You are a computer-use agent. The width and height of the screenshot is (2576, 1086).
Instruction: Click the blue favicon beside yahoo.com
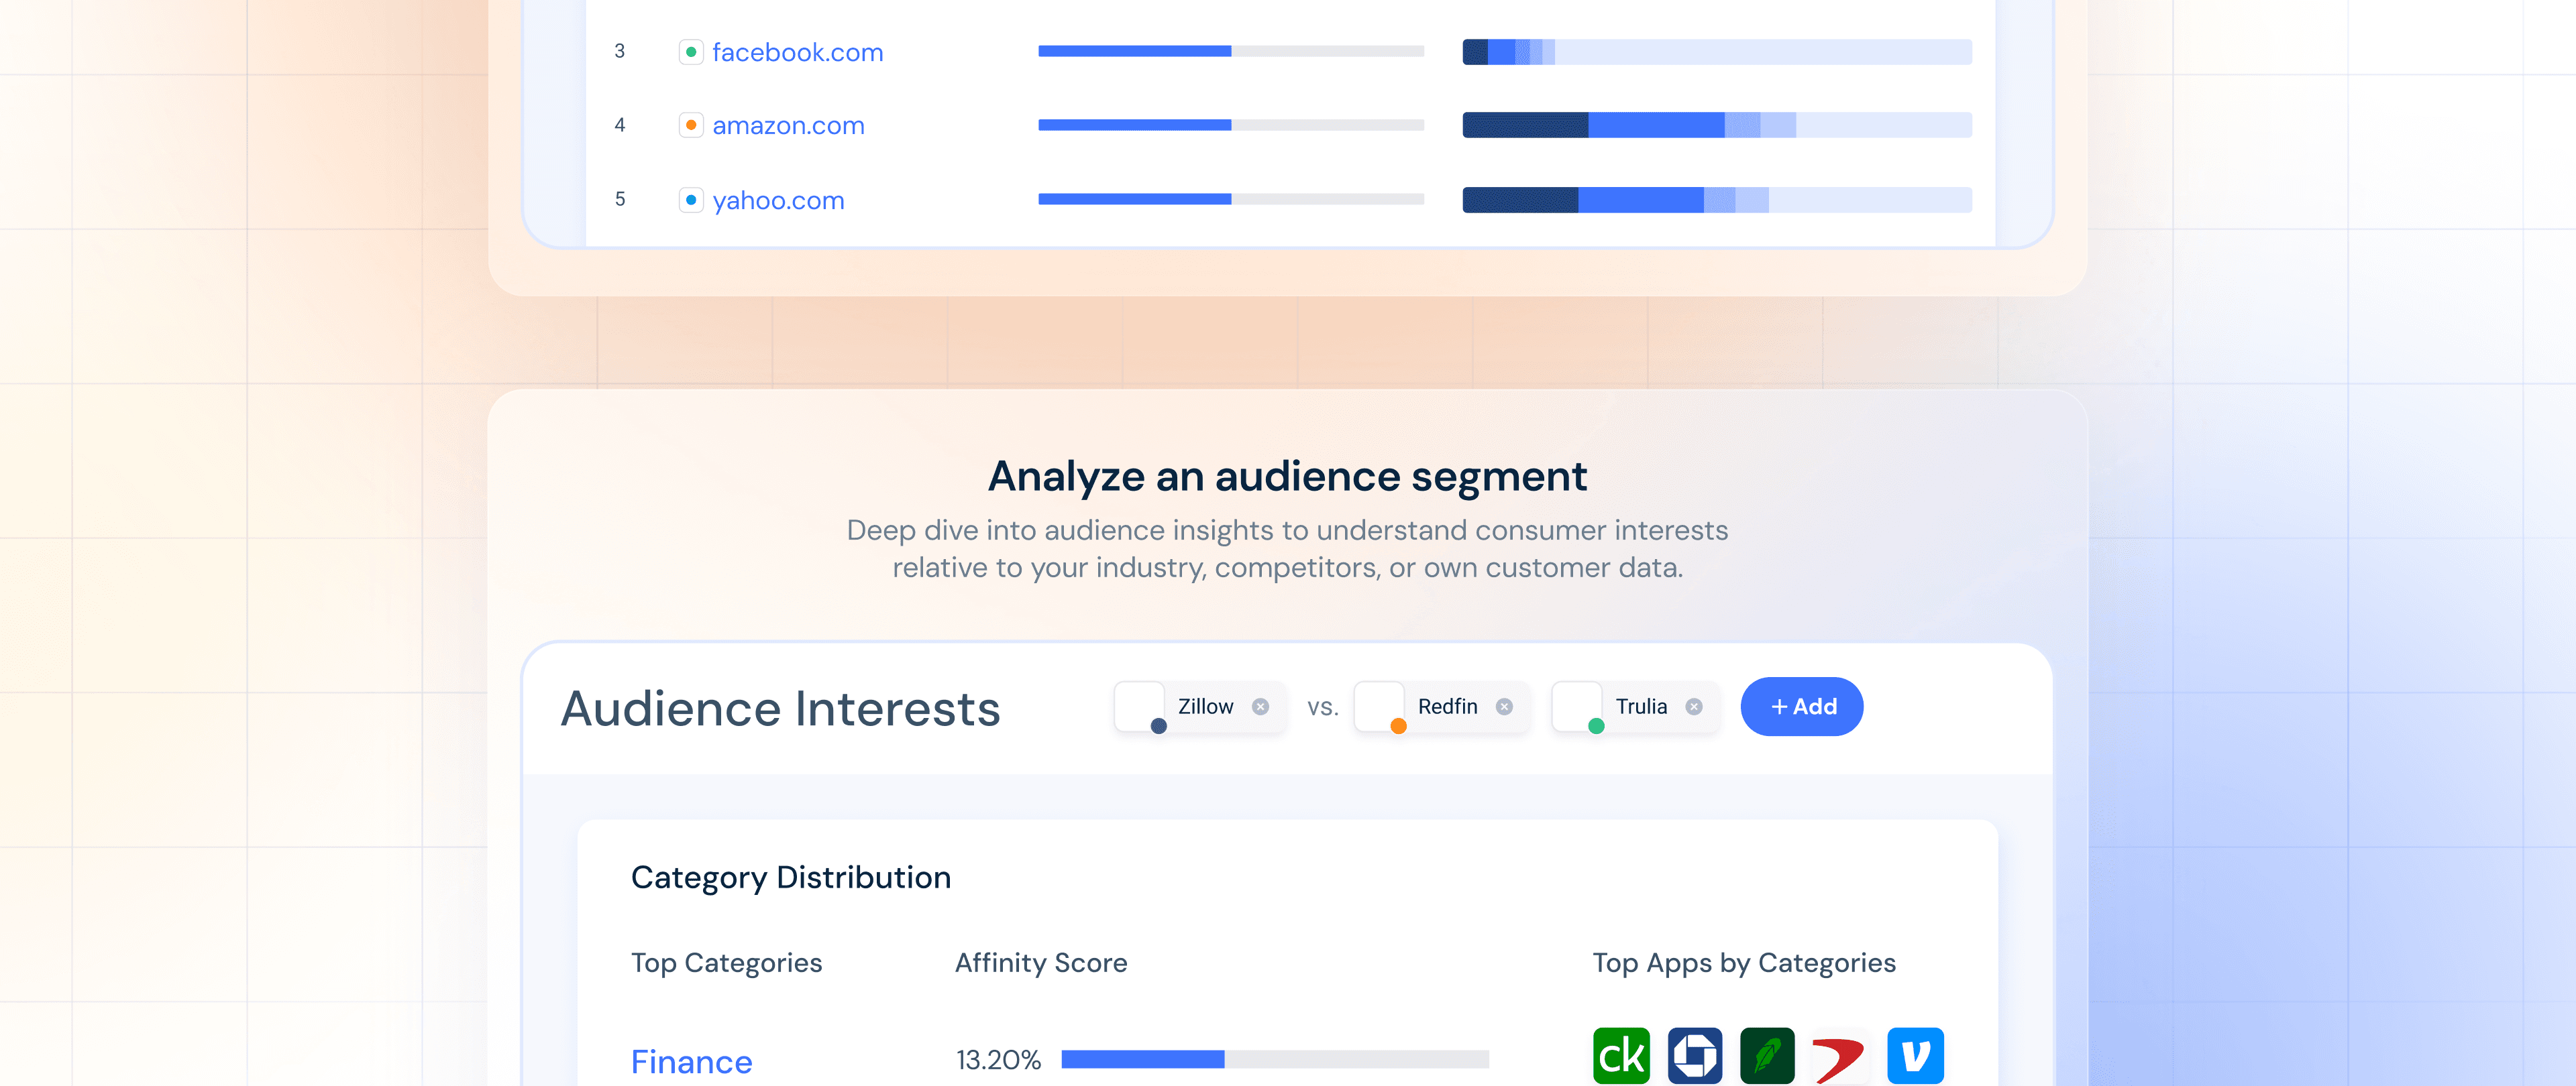click(691, 200)
